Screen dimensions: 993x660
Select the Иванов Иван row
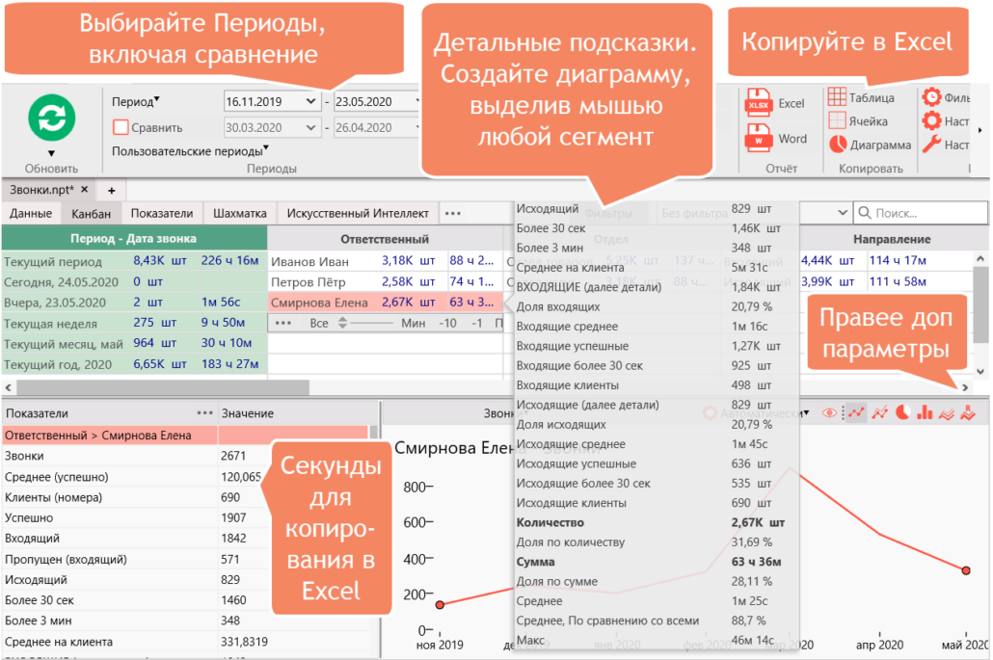(385, 261)
